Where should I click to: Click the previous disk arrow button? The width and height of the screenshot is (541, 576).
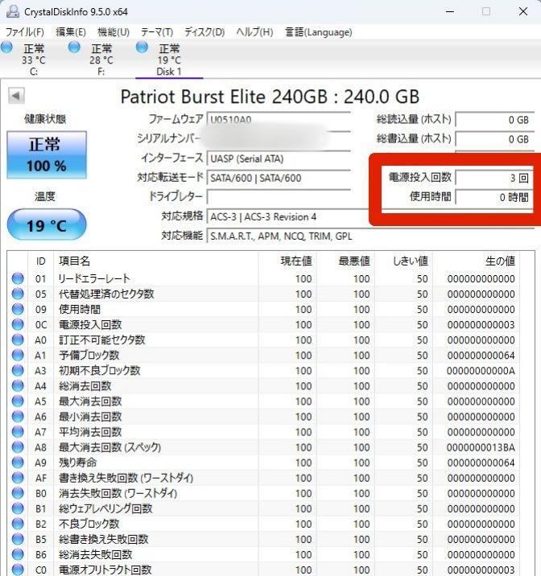pos(16,96)
